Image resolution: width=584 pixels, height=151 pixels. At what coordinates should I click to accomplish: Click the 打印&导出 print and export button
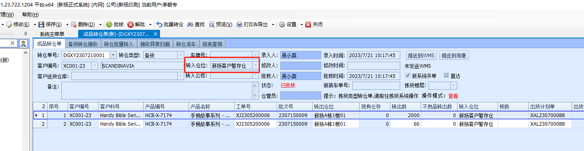(253, 24)
